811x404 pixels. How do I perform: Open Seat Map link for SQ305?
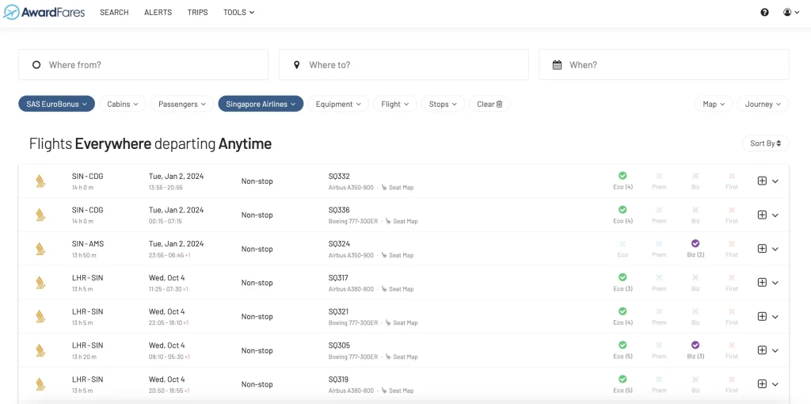[x=402, y=357]
